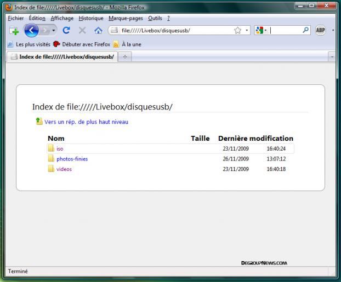Expand the address bar history dropdown
341x282 pixels.
(x=247, y=31)
